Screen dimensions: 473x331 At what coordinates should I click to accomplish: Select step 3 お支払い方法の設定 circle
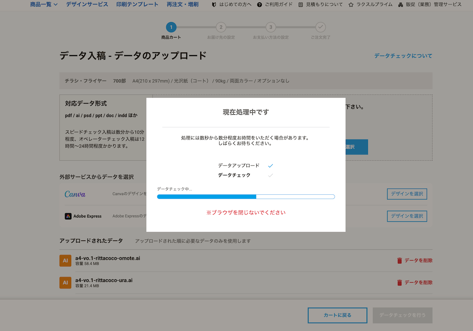pos(270,27)
